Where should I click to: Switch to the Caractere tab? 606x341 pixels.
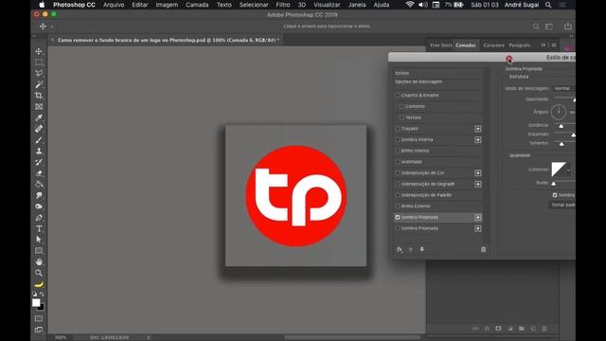493,45
